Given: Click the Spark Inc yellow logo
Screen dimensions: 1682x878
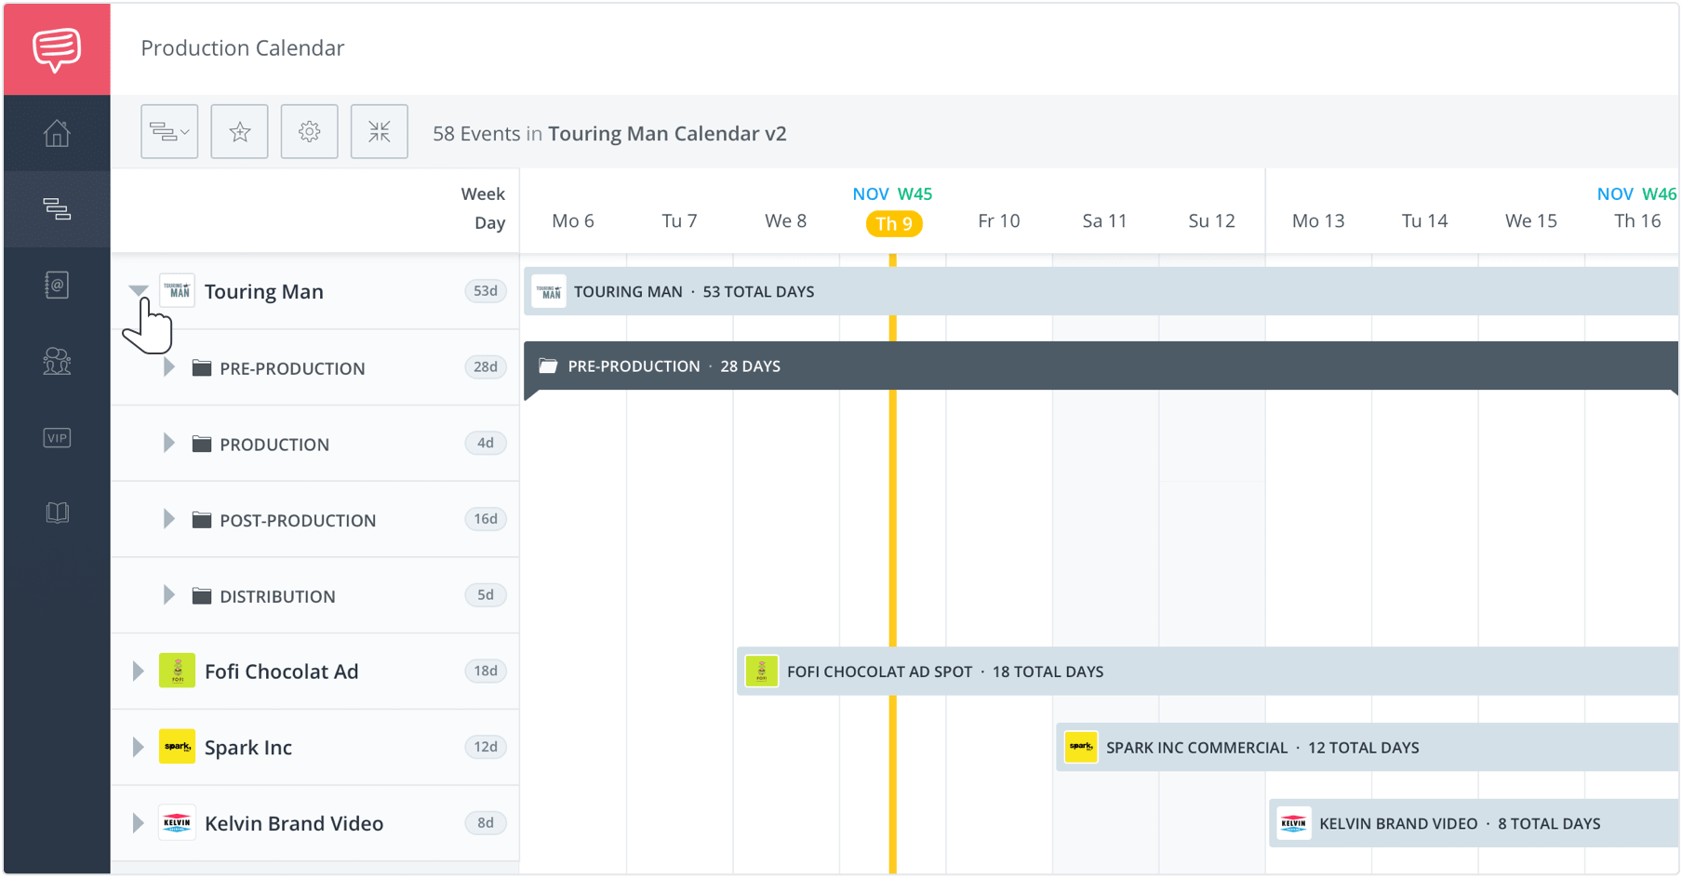Looking at the screenshot, I should coord(177,747).
